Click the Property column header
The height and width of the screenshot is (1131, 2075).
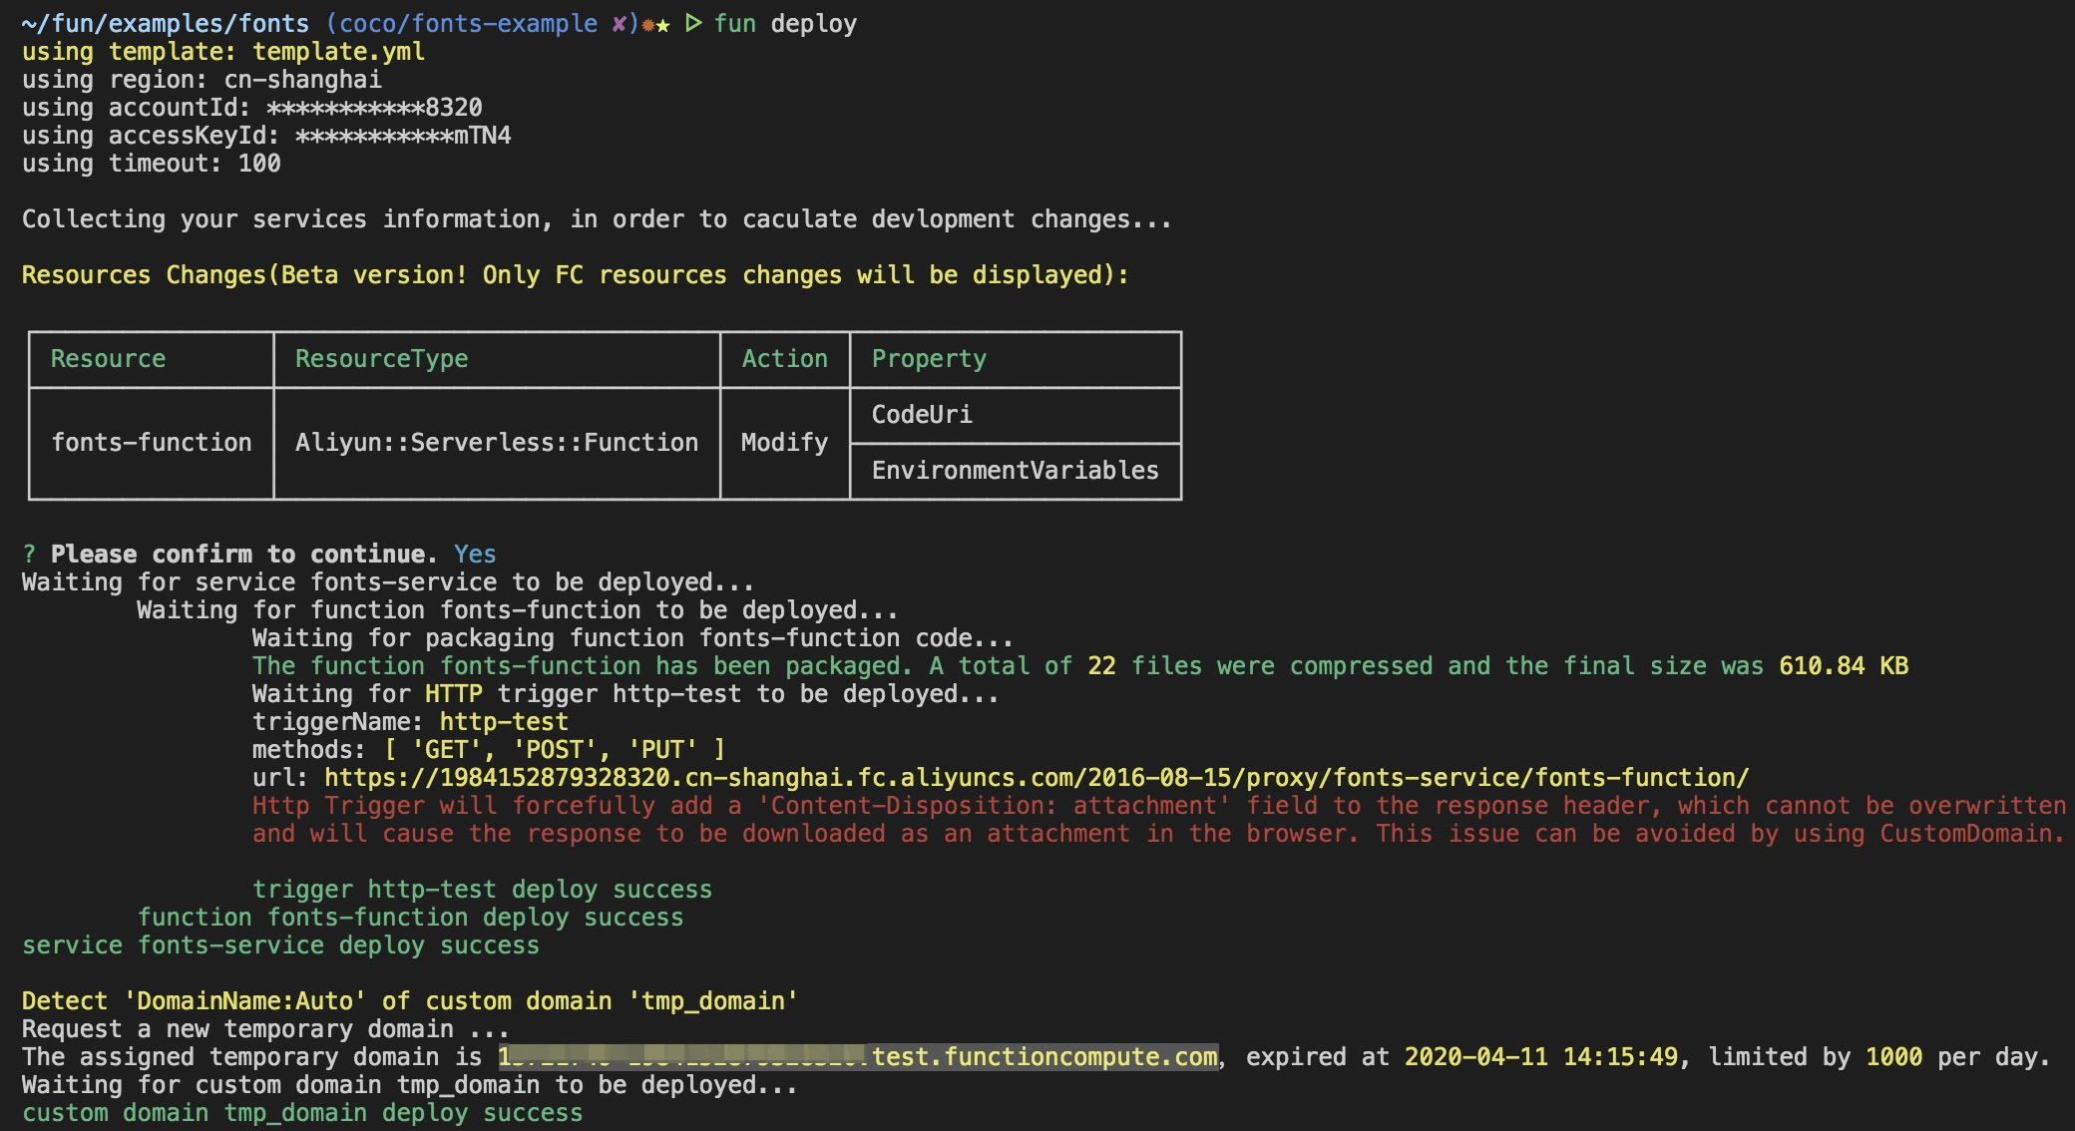click(x=929, y=359)
